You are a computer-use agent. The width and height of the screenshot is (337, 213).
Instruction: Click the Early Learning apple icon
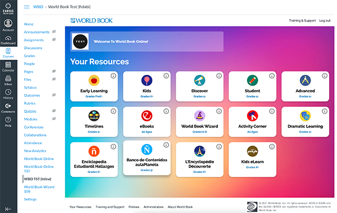pos(94,80)
